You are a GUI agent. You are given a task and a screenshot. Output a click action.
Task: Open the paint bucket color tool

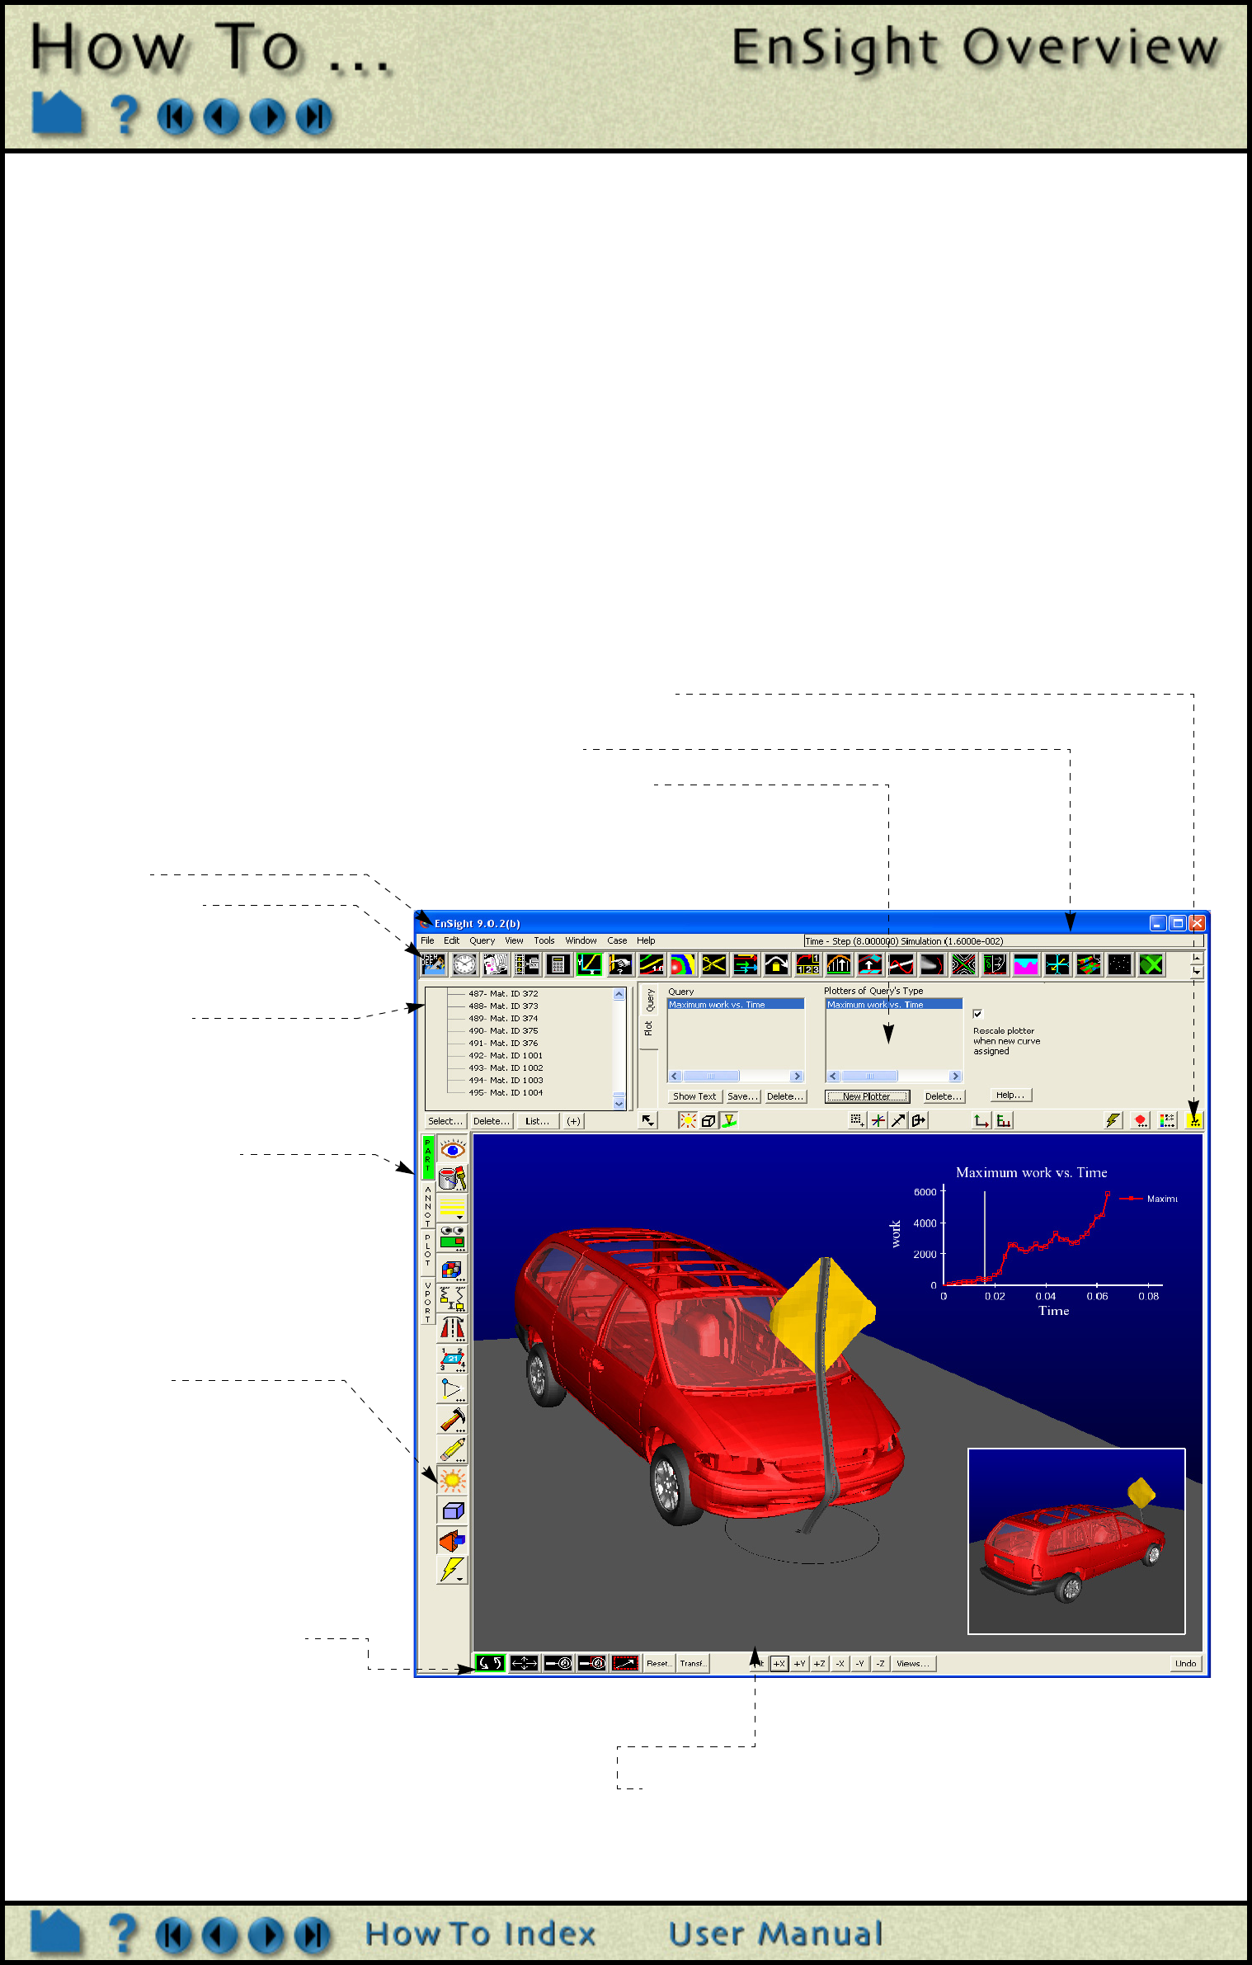click(x=452, y=1178)
